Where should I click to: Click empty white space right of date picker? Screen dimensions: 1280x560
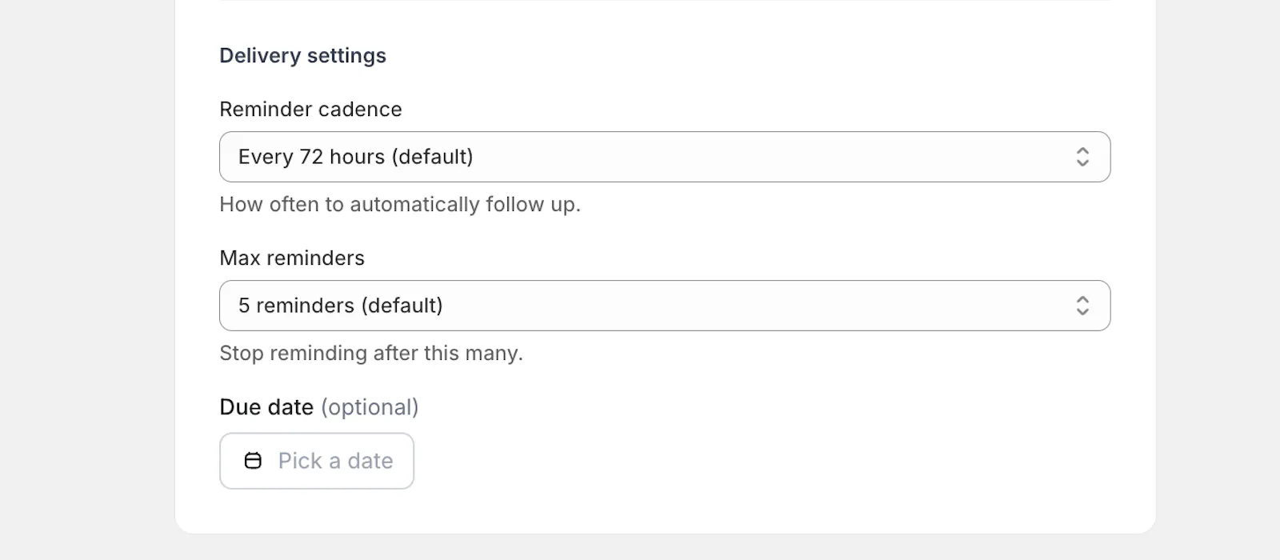tap(760, 461)
